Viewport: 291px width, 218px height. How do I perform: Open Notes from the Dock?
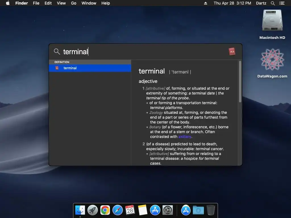point(143,210)
